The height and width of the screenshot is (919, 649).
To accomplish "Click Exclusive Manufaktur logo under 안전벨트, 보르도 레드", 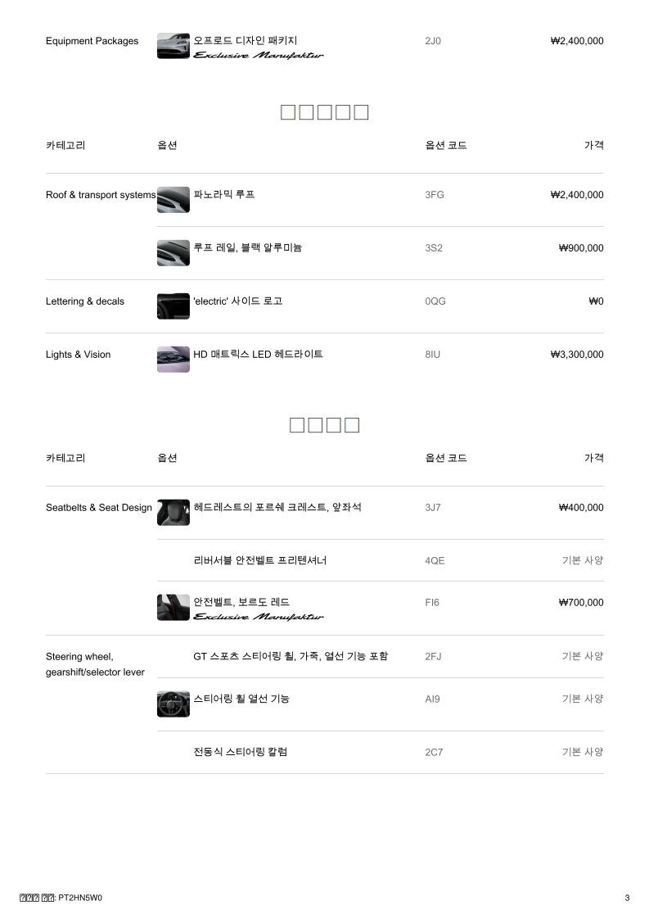I will point(258,617).
